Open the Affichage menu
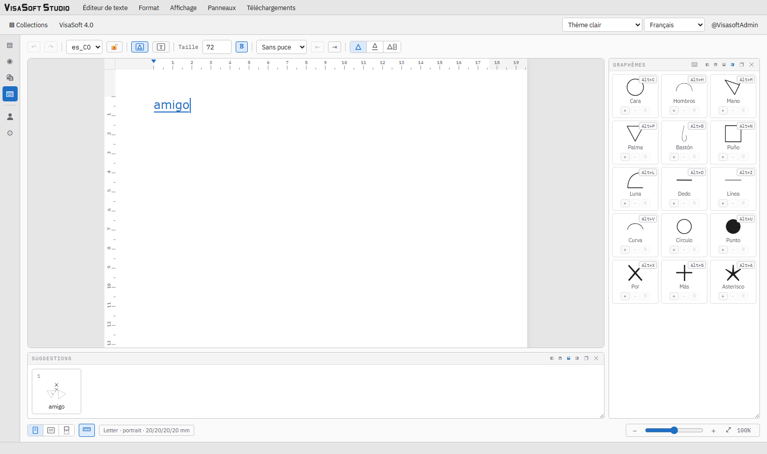 (183, 8)
